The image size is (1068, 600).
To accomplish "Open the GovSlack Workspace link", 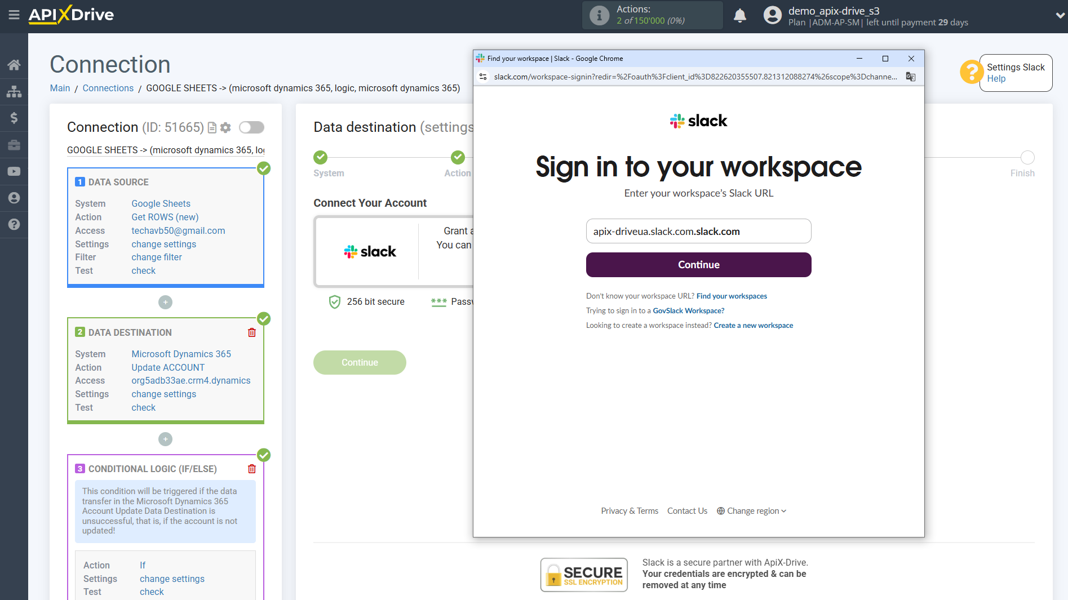I will click(688, 310).
